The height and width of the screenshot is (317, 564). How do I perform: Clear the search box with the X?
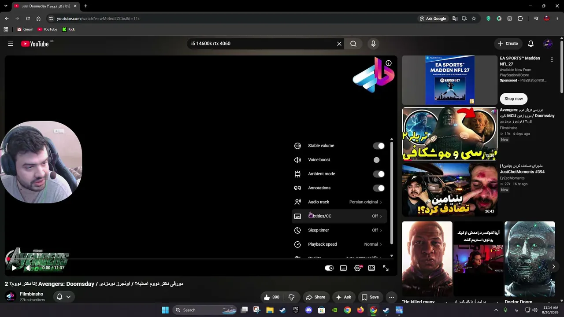tap(339, 44)
